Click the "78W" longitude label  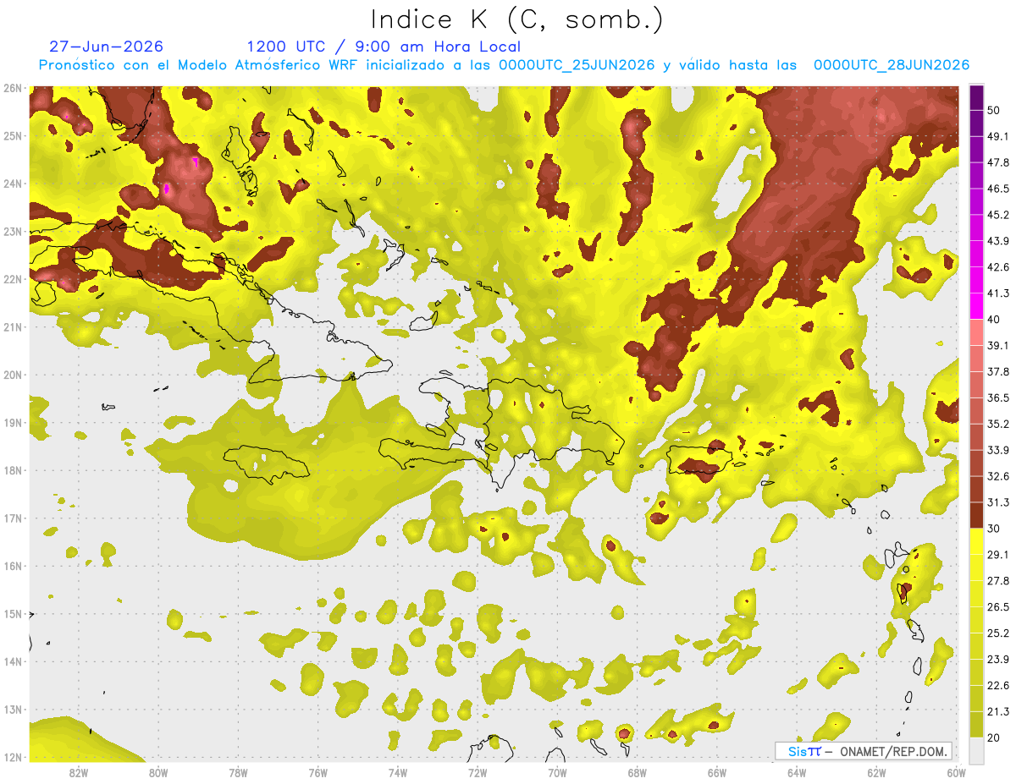238,772
